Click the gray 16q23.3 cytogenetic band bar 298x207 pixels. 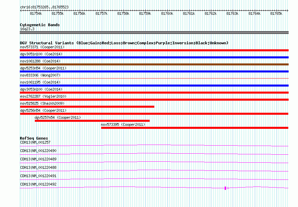point(154,33)
